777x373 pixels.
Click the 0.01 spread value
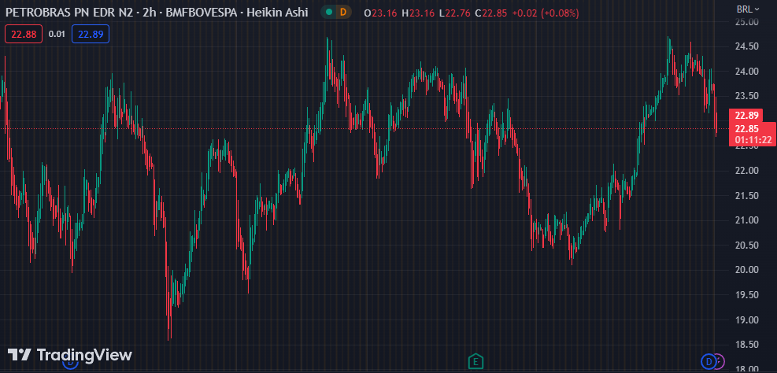57,34
